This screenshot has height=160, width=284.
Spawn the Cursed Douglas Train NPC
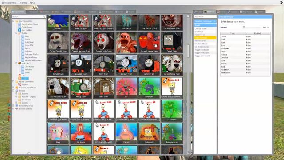click(x=81, y=43)
